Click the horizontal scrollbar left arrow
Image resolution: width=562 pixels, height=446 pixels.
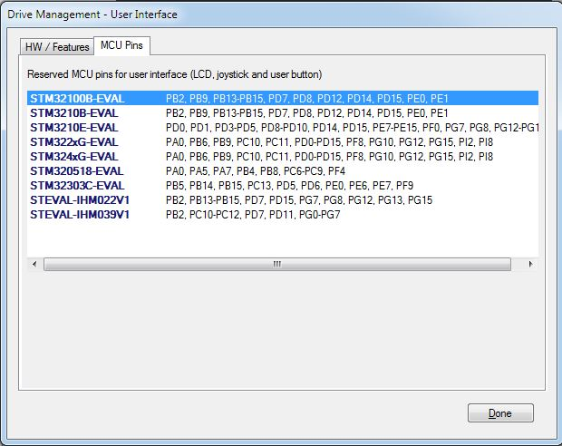[x=34, y=264]
